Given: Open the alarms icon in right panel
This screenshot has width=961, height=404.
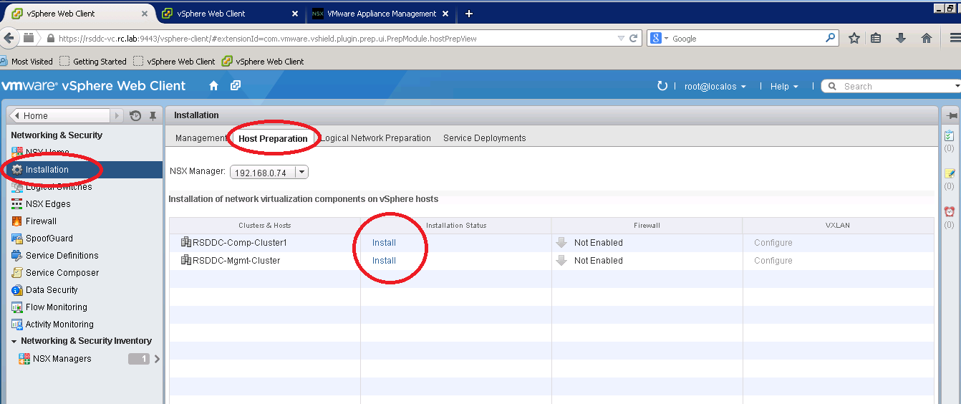Looking at the screenshot, I should click(x=949, y=211).
